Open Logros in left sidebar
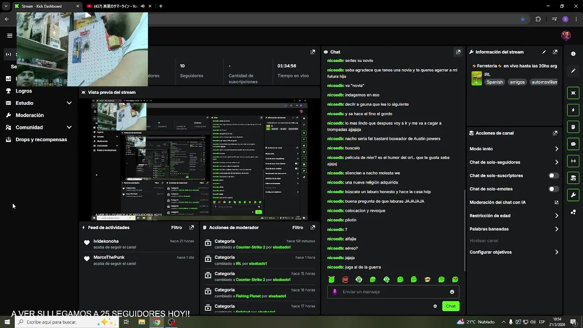Image resolution: width=583 pixels, height=328 pixels. tap(24, 91)
